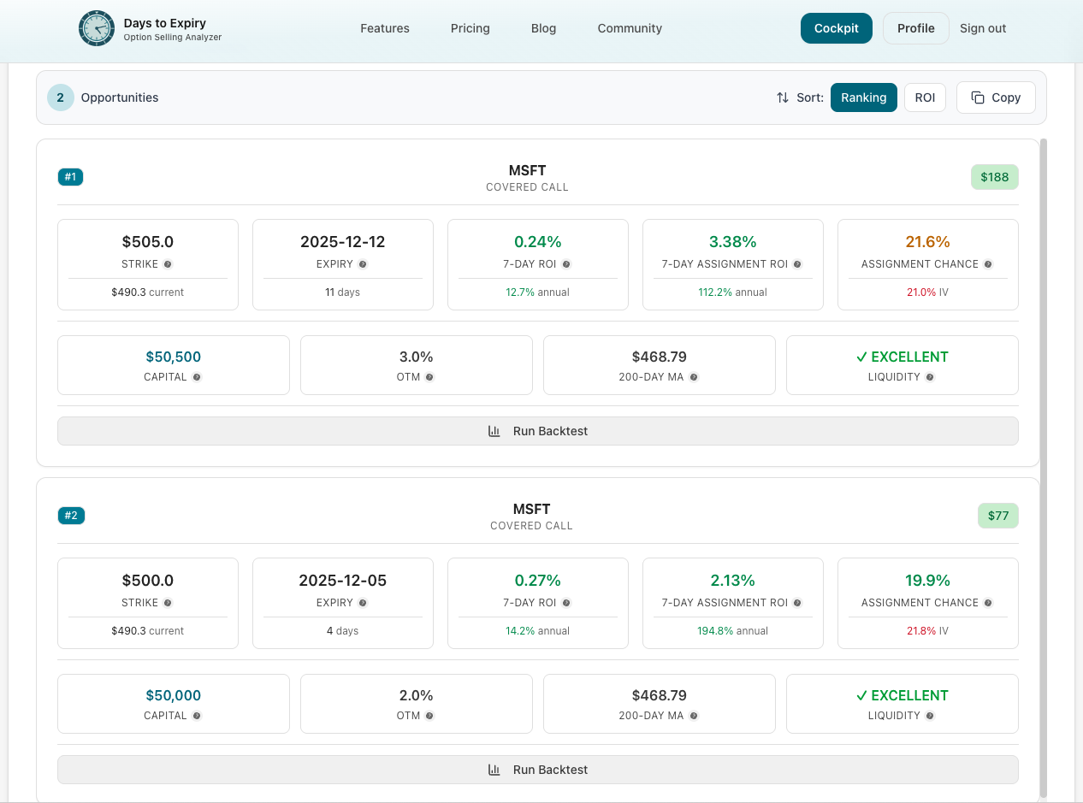Screen dimensions: 1083x803
Task: Click the #1 ranking badge on the top MSFT card
Action: click(70, 177)
